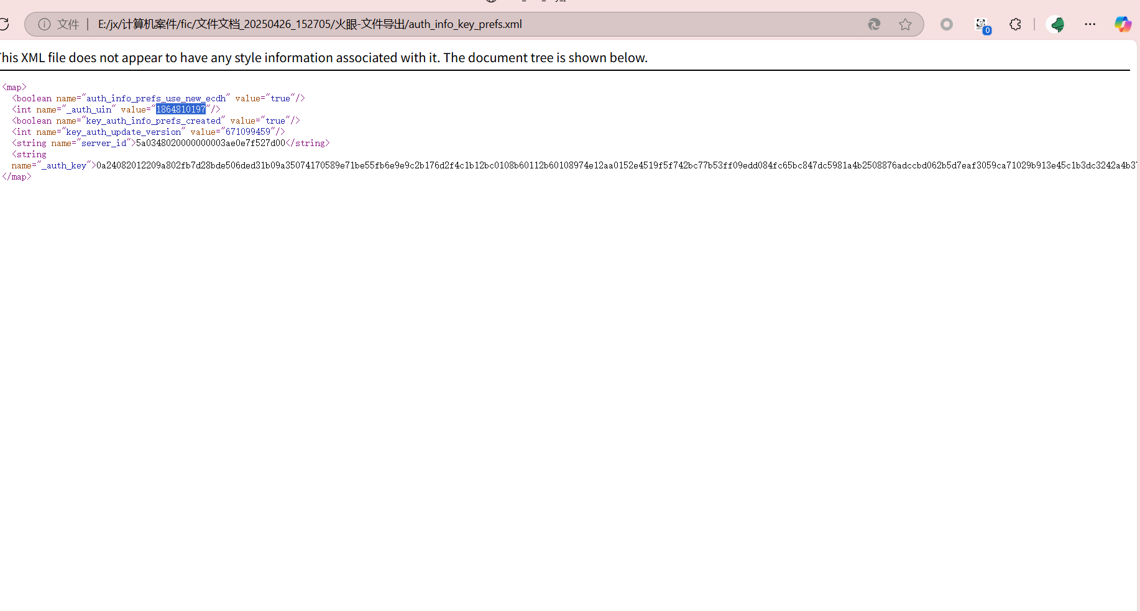The width and height of the screenshot is (1140, 611).
Task: Click the browser reload icon
Action: coord(4,24)
